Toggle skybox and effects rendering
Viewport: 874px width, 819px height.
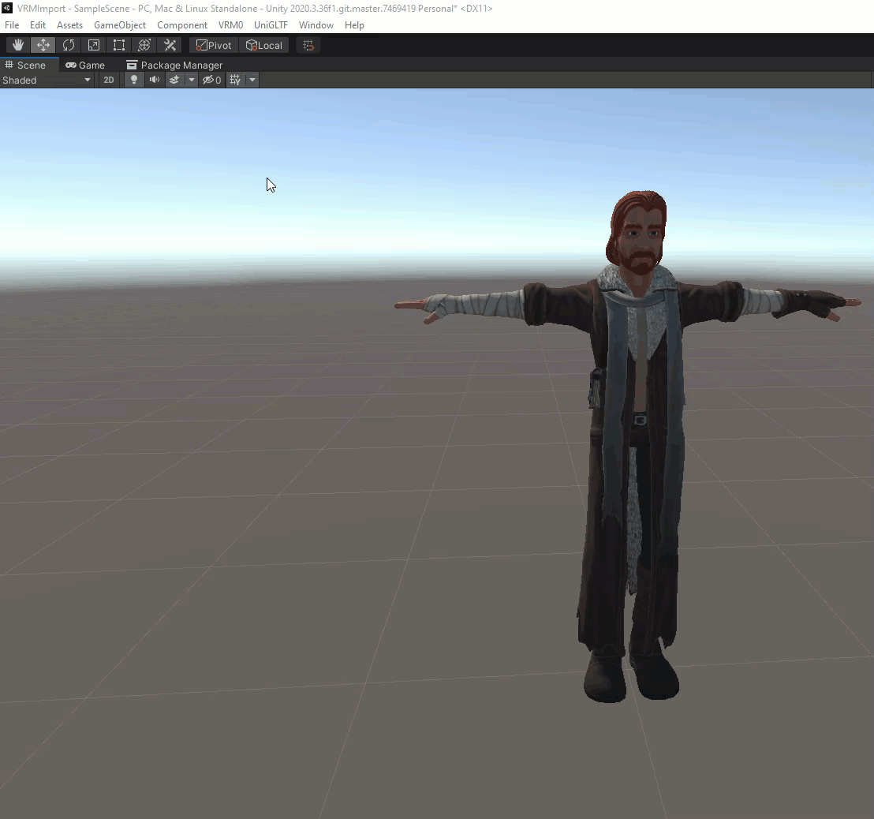point(174,80)
